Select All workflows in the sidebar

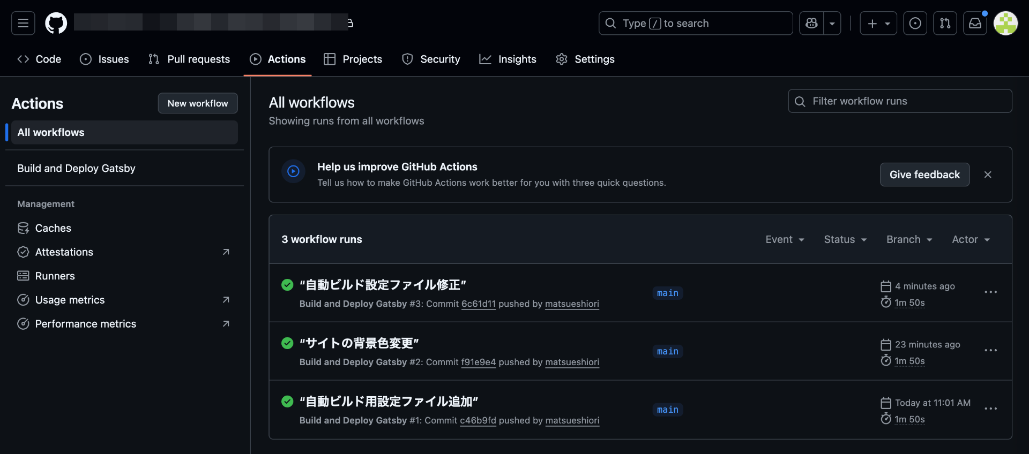click(124, 132)
